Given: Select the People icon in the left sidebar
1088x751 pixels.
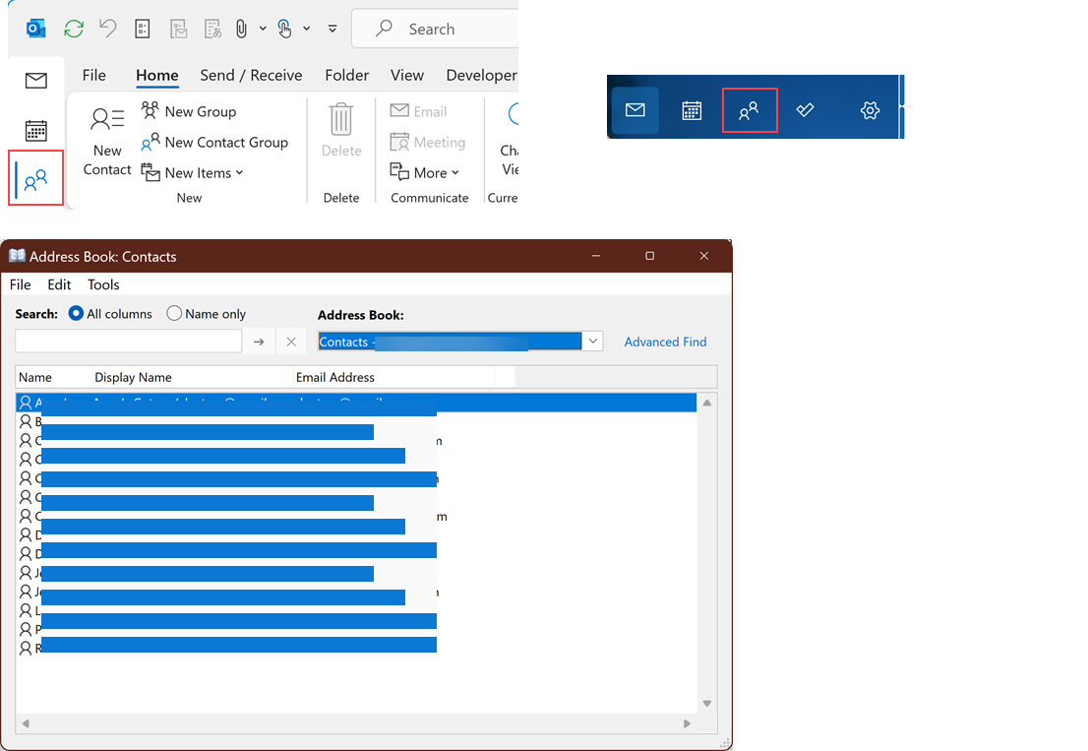Looking at the screenshot, I should pyautogui.click(x=35, y=178).
